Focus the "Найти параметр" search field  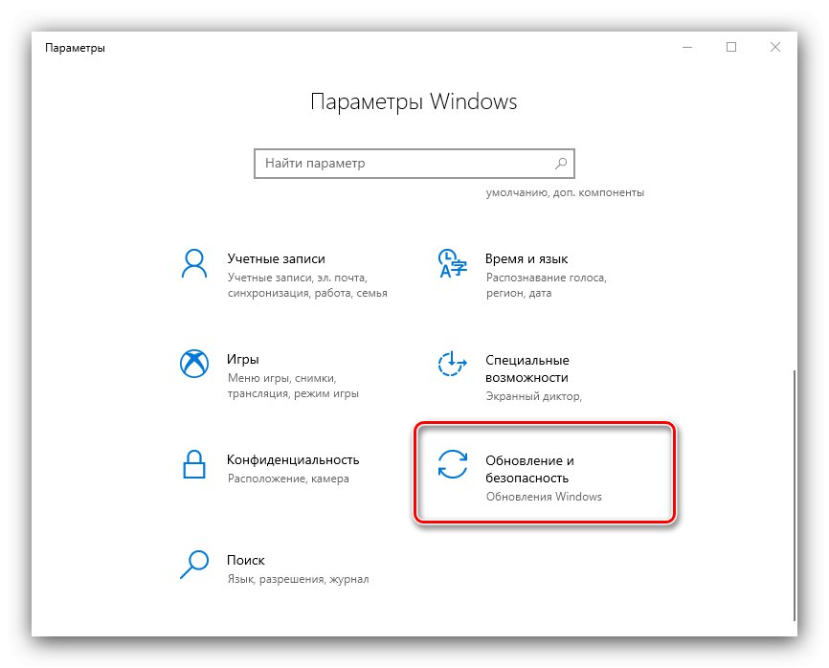414,164
